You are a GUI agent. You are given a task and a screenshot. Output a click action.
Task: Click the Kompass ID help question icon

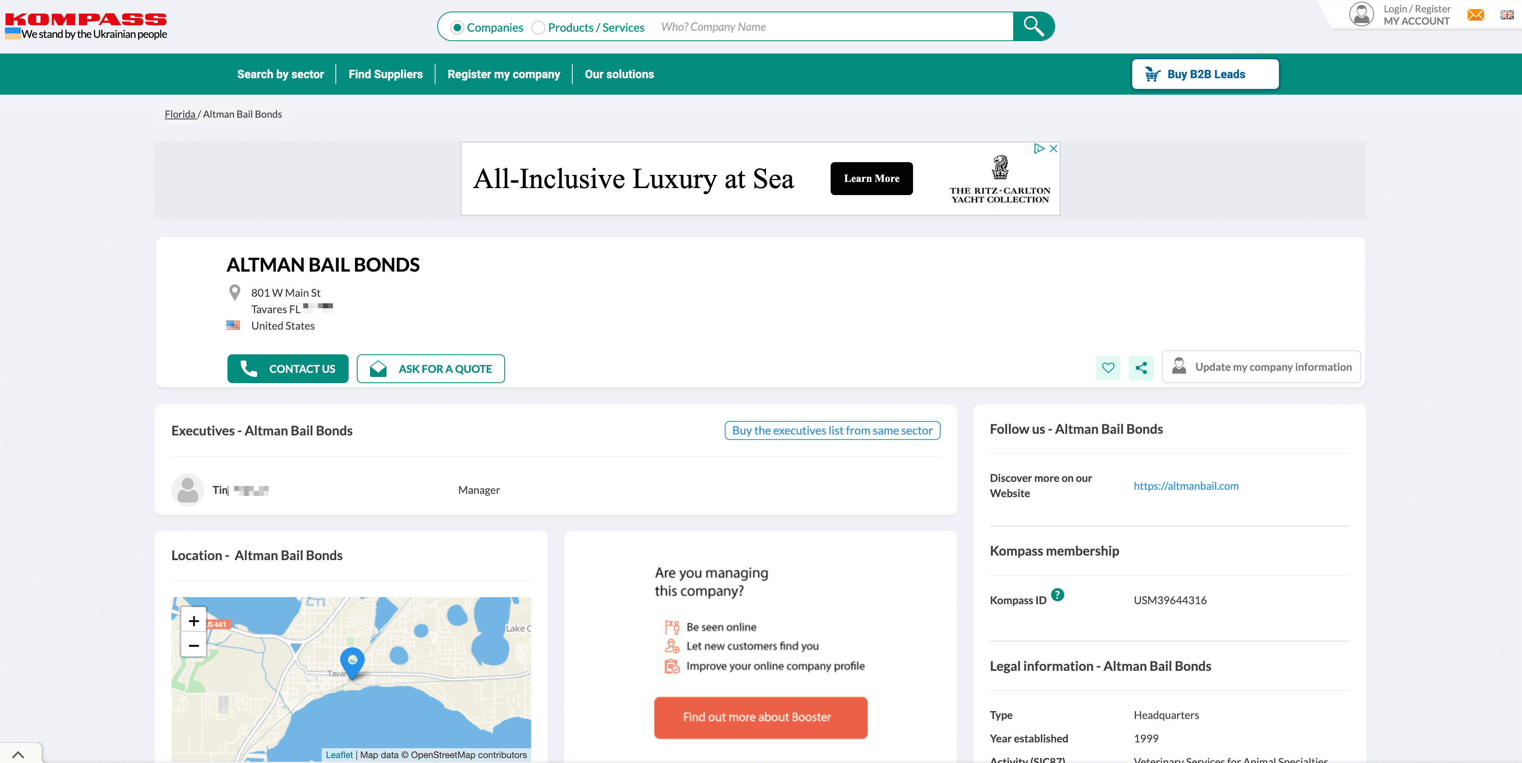(1058, 595)
